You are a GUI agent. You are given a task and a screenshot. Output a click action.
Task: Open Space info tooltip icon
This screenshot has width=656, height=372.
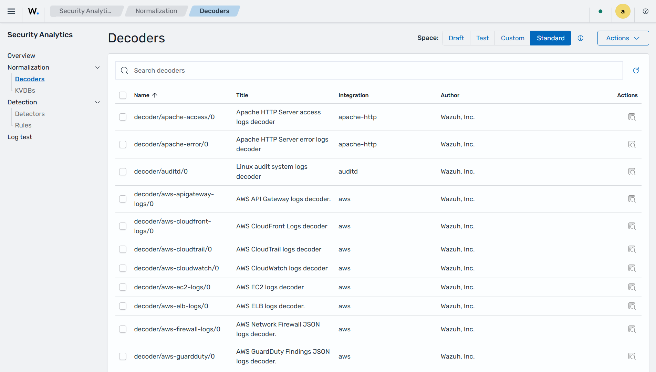pos(581,38)
